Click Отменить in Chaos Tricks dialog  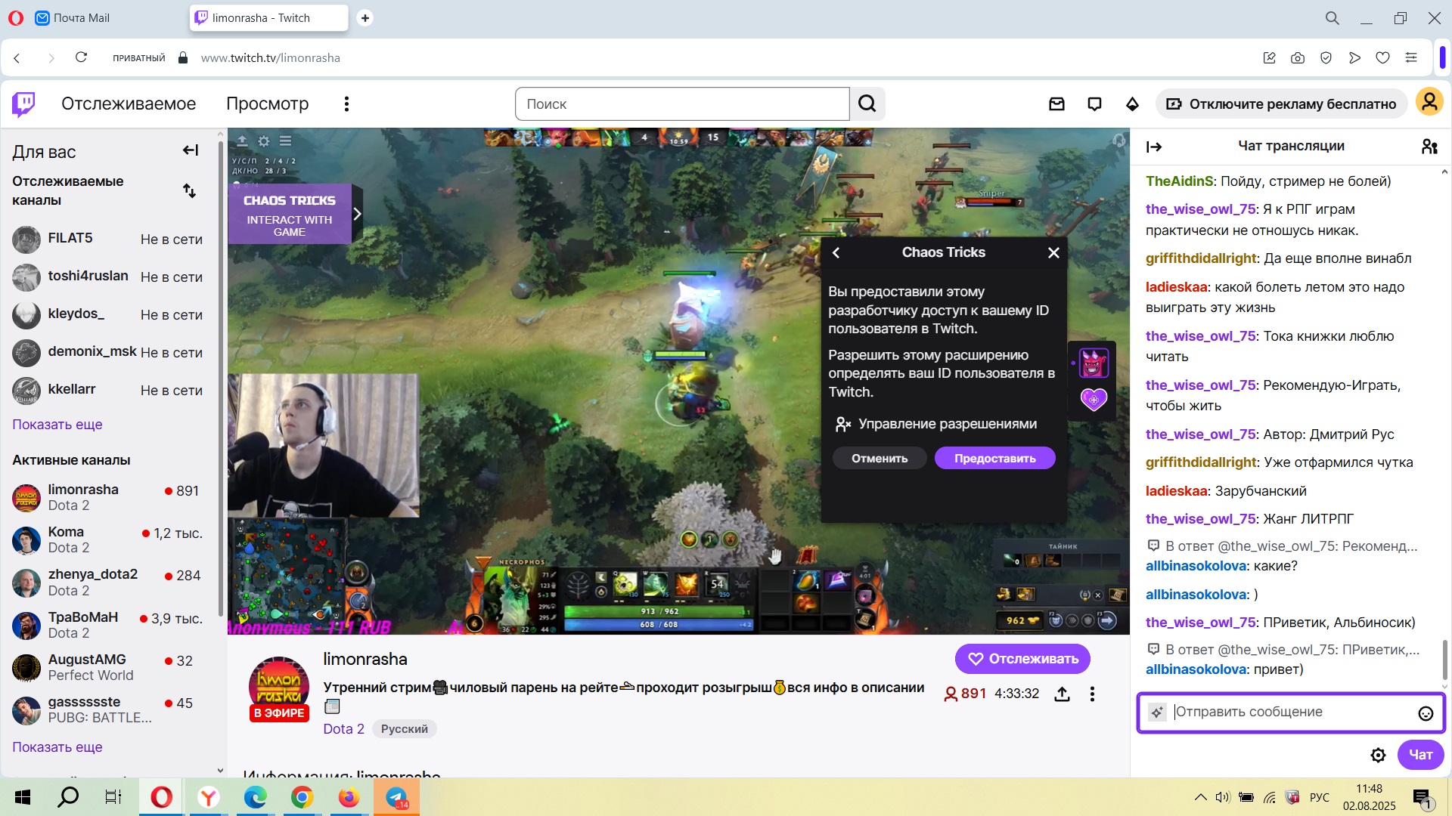(880, 458)
